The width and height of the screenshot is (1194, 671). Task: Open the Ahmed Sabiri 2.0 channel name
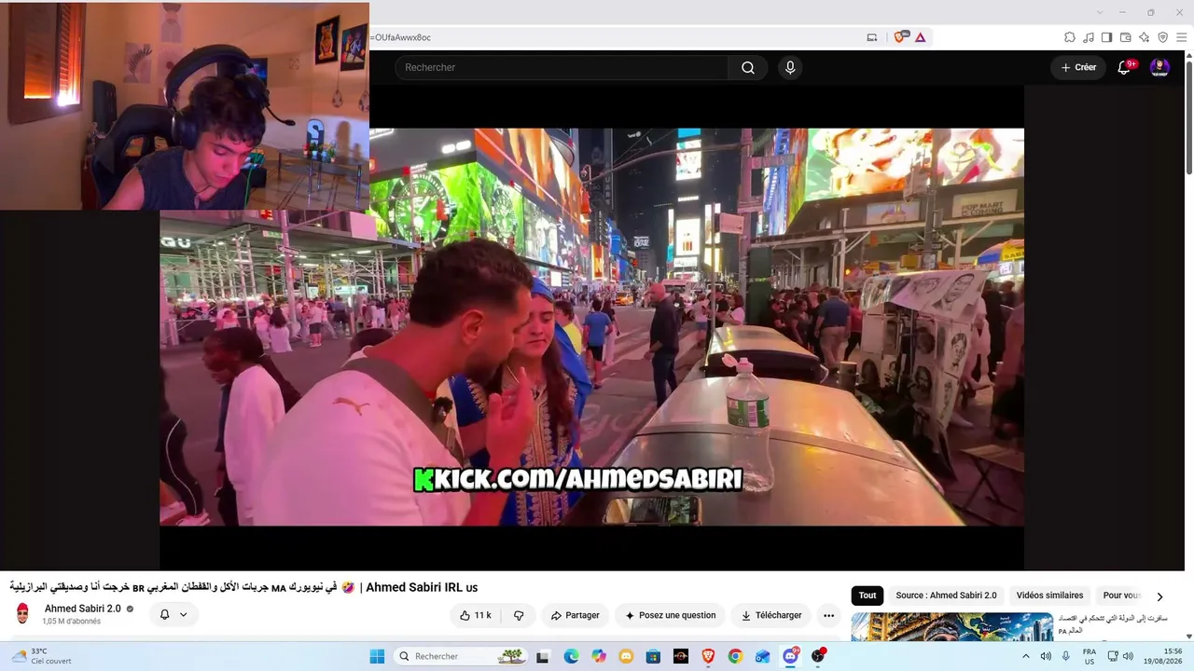click(x=83, y=609)
